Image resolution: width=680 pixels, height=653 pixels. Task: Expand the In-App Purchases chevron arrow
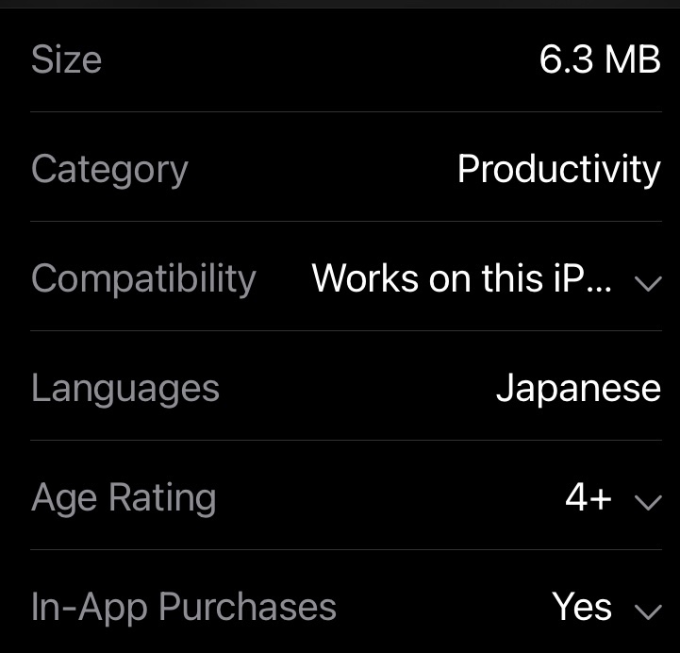click(x=648, y=611)
